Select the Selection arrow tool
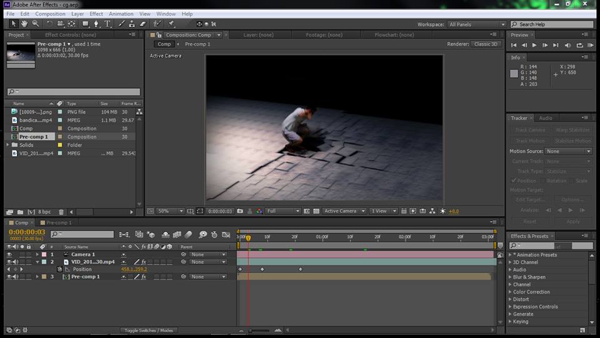This screenshot has width=600, height=338. point(13,24)
